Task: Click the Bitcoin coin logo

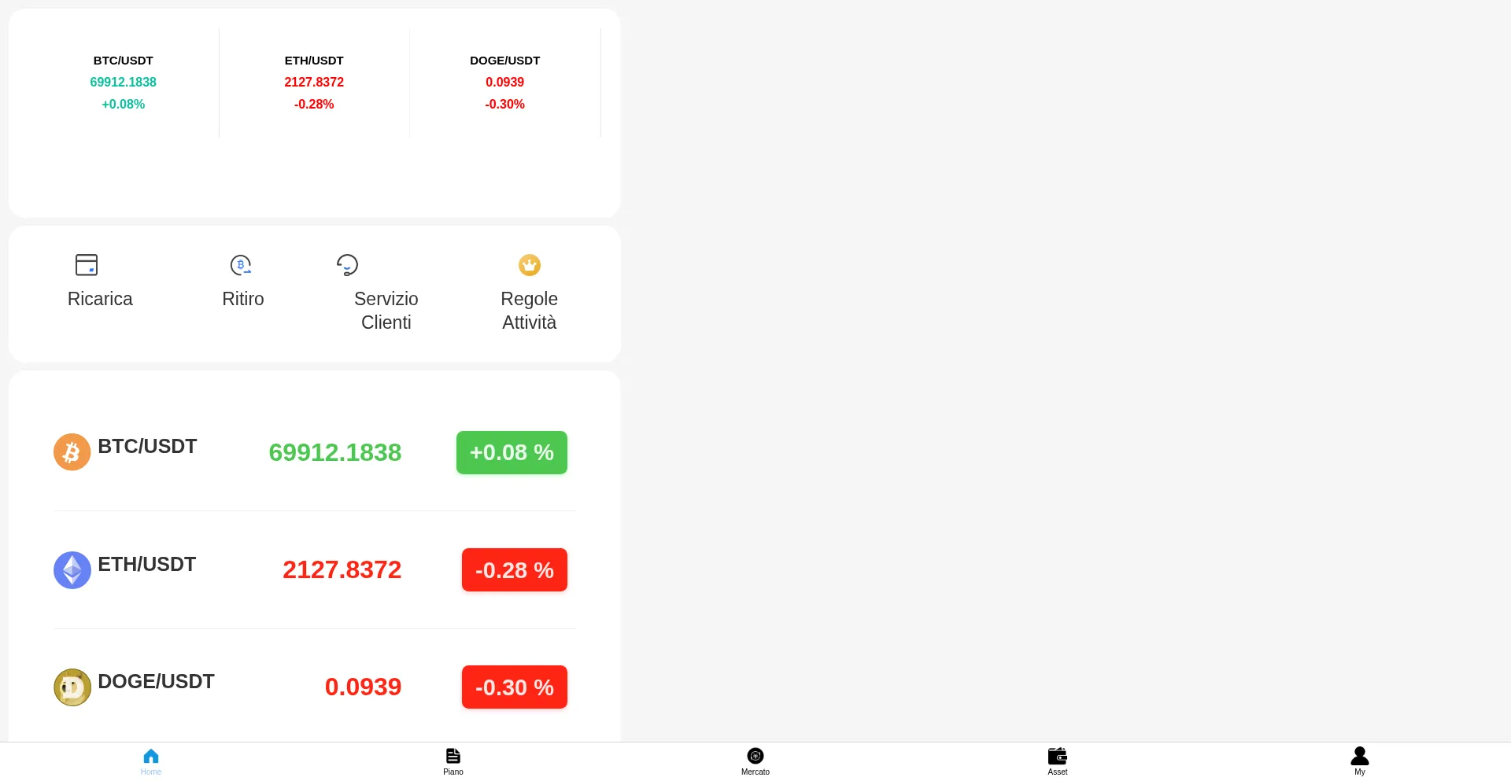Action: click(72, 452)
